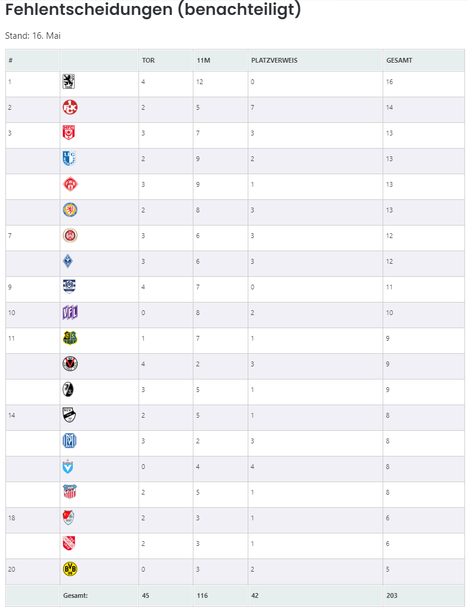Screen dimensions: 468x611
Task: Open the SV Meppen blue logo
Action: click(x=69, y=441)
